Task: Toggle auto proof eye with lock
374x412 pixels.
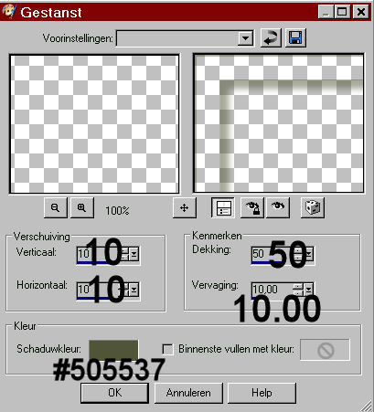Action: [252, 208]
